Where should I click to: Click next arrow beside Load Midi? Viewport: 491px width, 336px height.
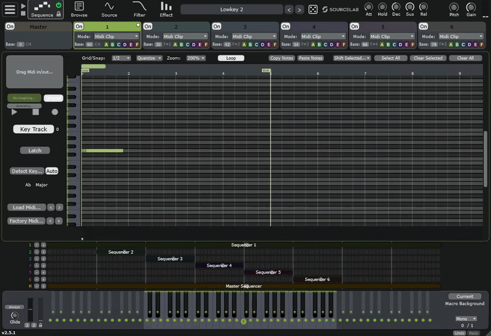(59, 208)
